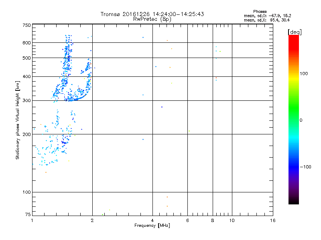The height and width of the screenshot is (240, 321).
Task: Click the x-axis label "2"
Action: click(92, 220)
